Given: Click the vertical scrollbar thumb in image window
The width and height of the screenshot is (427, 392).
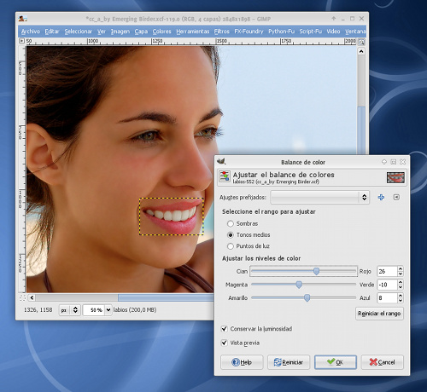Looking at the screenshot, I should (361, 130).
